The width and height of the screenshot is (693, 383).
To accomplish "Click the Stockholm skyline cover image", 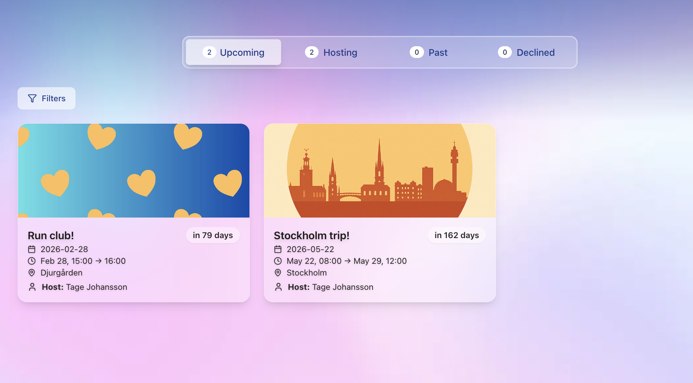I will coord(380,171).
